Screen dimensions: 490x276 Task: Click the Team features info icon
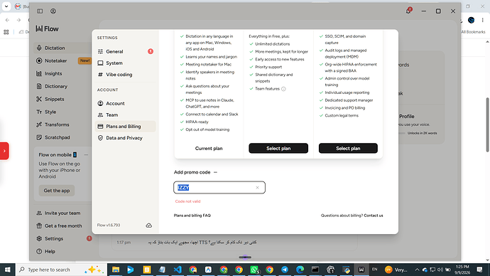[283, 89]
